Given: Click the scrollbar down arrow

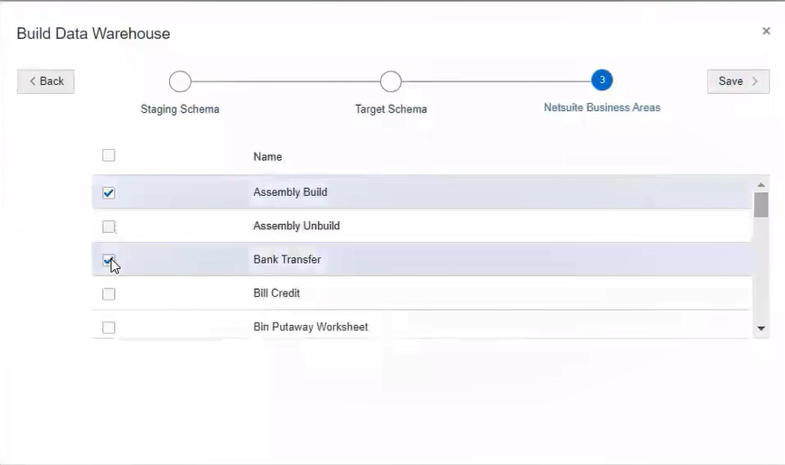Looking at the screenshot, I should point(761,329).
